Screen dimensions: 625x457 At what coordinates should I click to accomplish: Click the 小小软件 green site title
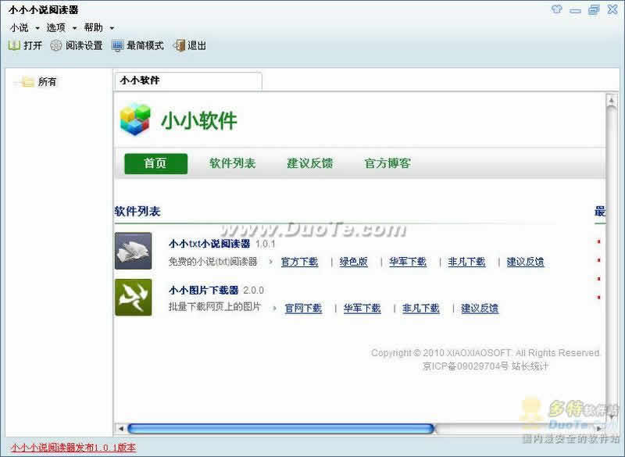point(199,120)
